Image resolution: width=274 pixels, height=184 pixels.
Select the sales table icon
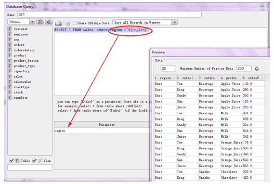pyautogui.click(x=10, y=77)
